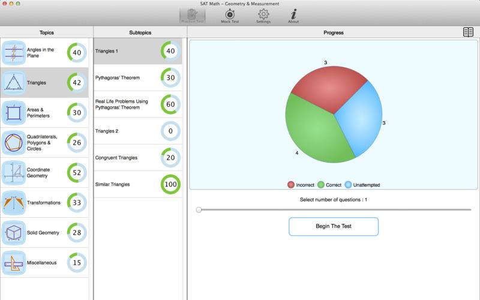Select the Practice Test toolbar icon
This screenshot has width=480, height=300.
click(192, 16)
